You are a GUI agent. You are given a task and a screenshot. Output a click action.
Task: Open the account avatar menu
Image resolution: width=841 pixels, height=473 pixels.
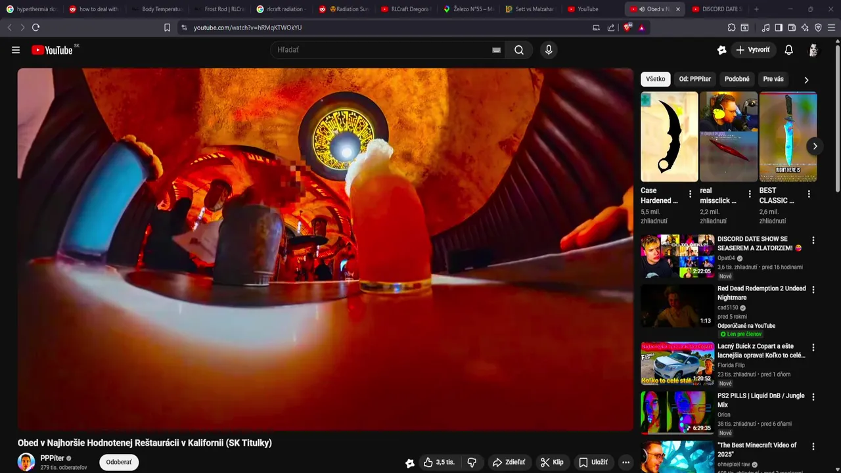[813, 50]
